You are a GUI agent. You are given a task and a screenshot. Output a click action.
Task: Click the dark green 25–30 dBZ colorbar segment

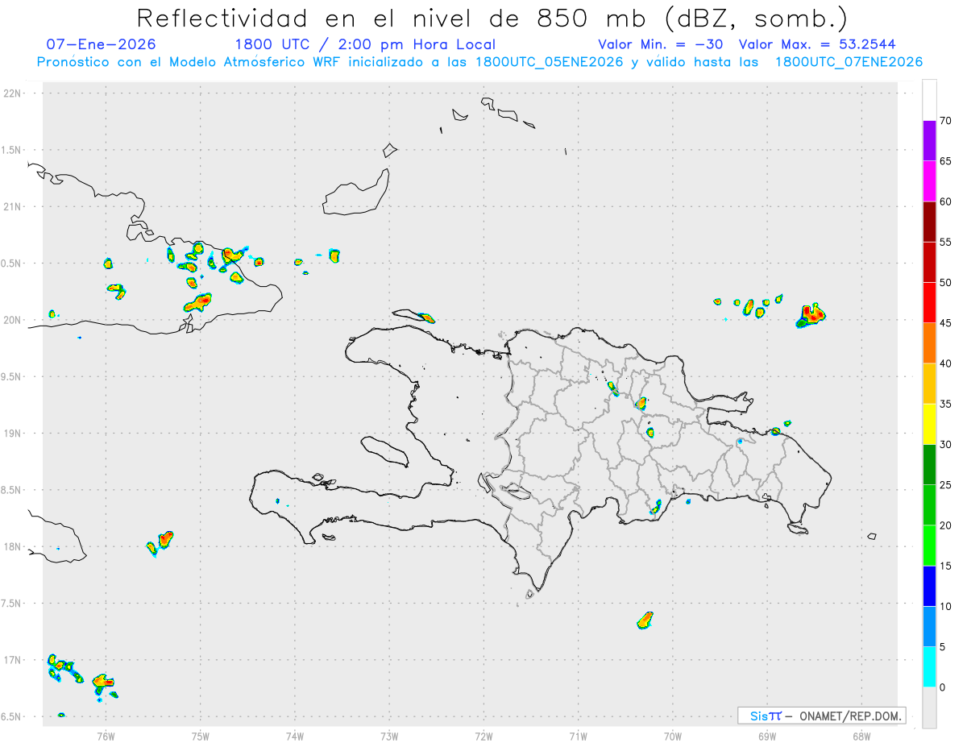[929, 464]
